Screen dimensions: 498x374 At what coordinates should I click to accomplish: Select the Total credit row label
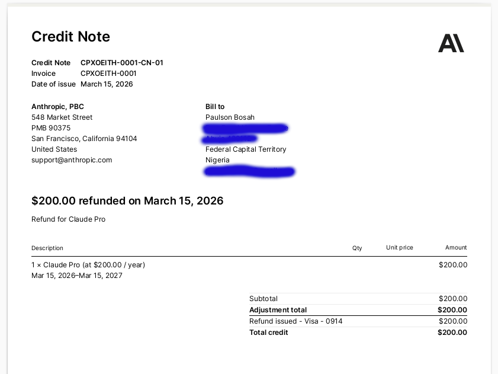tap(269, 333)
